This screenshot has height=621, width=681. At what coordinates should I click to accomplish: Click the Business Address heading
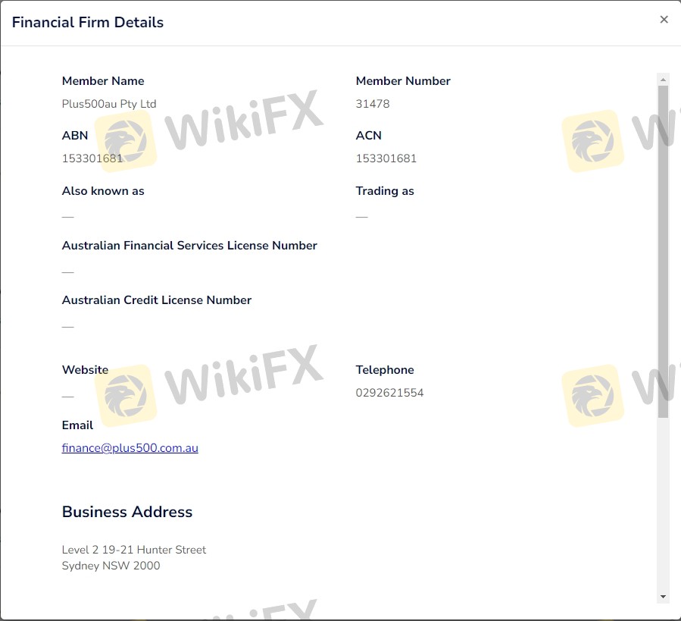coord(127,512)
